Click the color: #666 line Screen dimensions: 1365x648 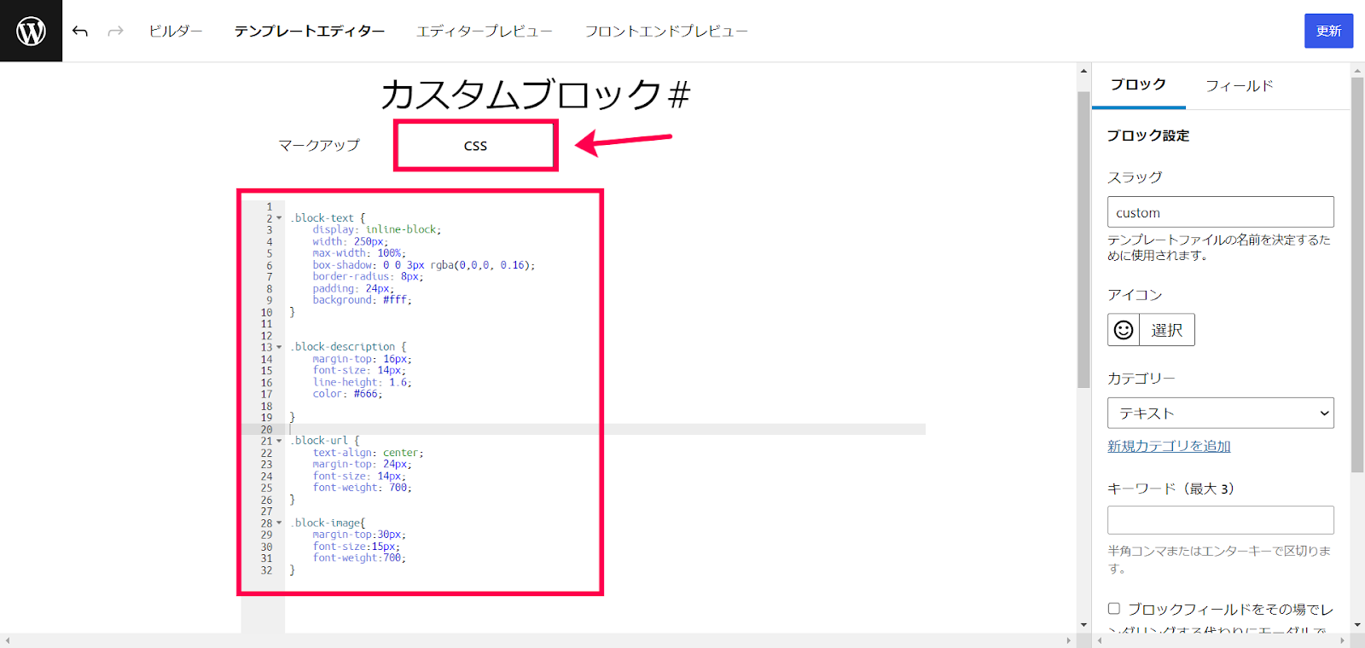coord(347,394)
